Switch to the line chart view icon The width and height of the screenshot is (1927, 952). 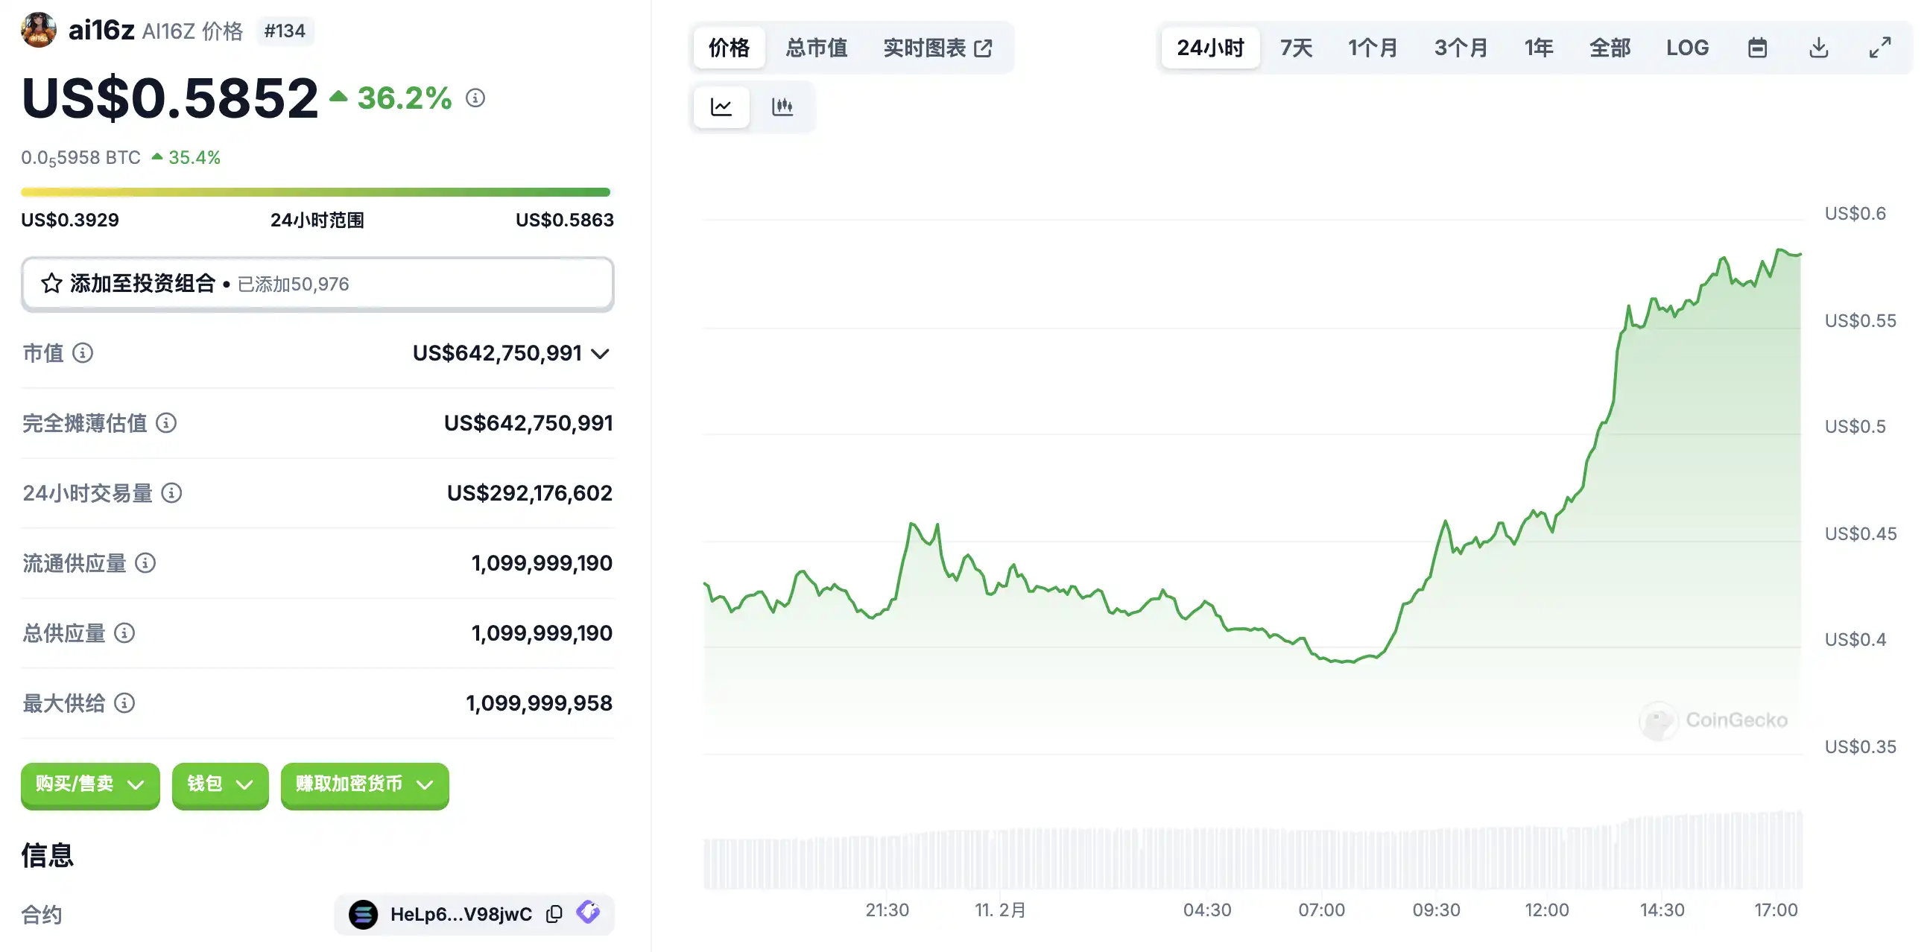point(721,107)
